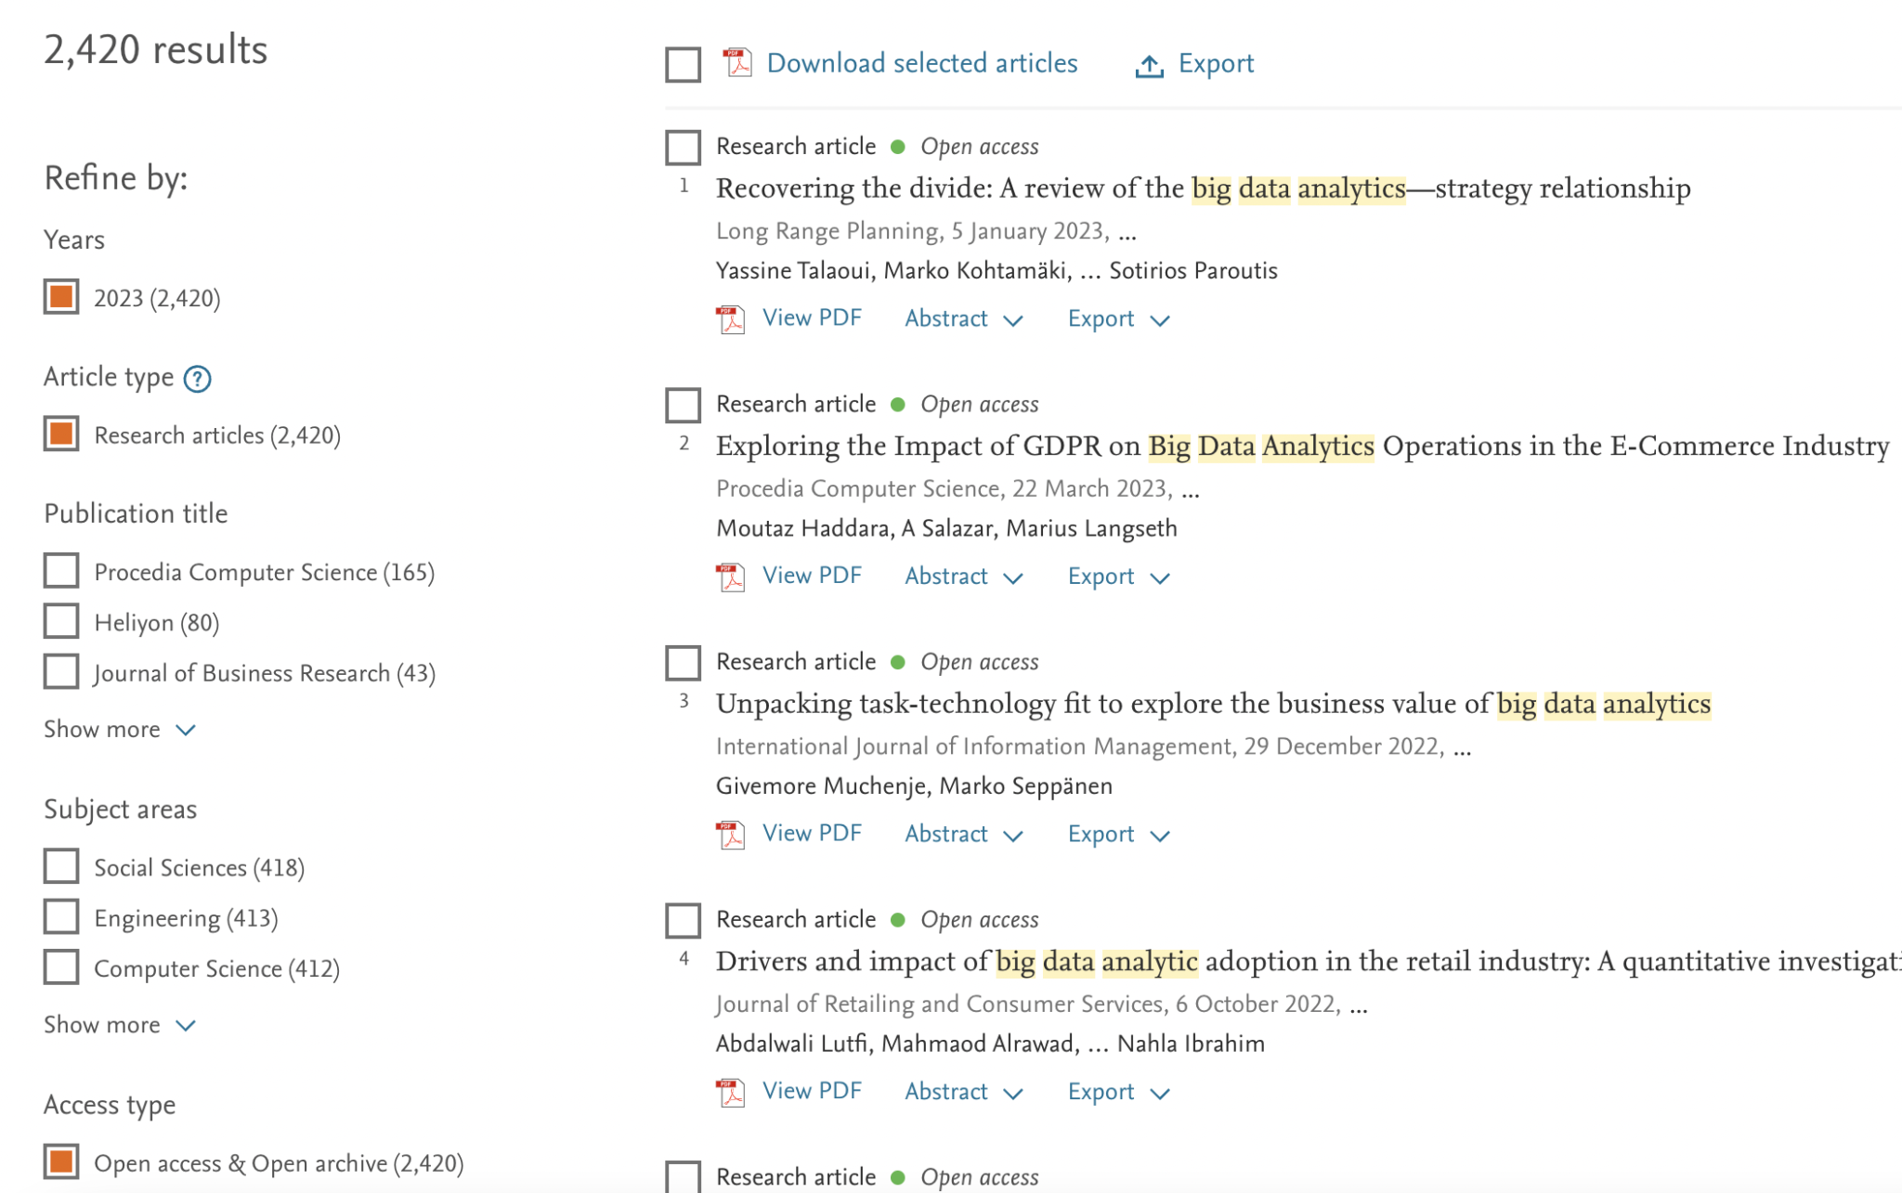Click the PDF icon for the task-technology fit article
This screenshot has height=1193, width=1902.
728,833
